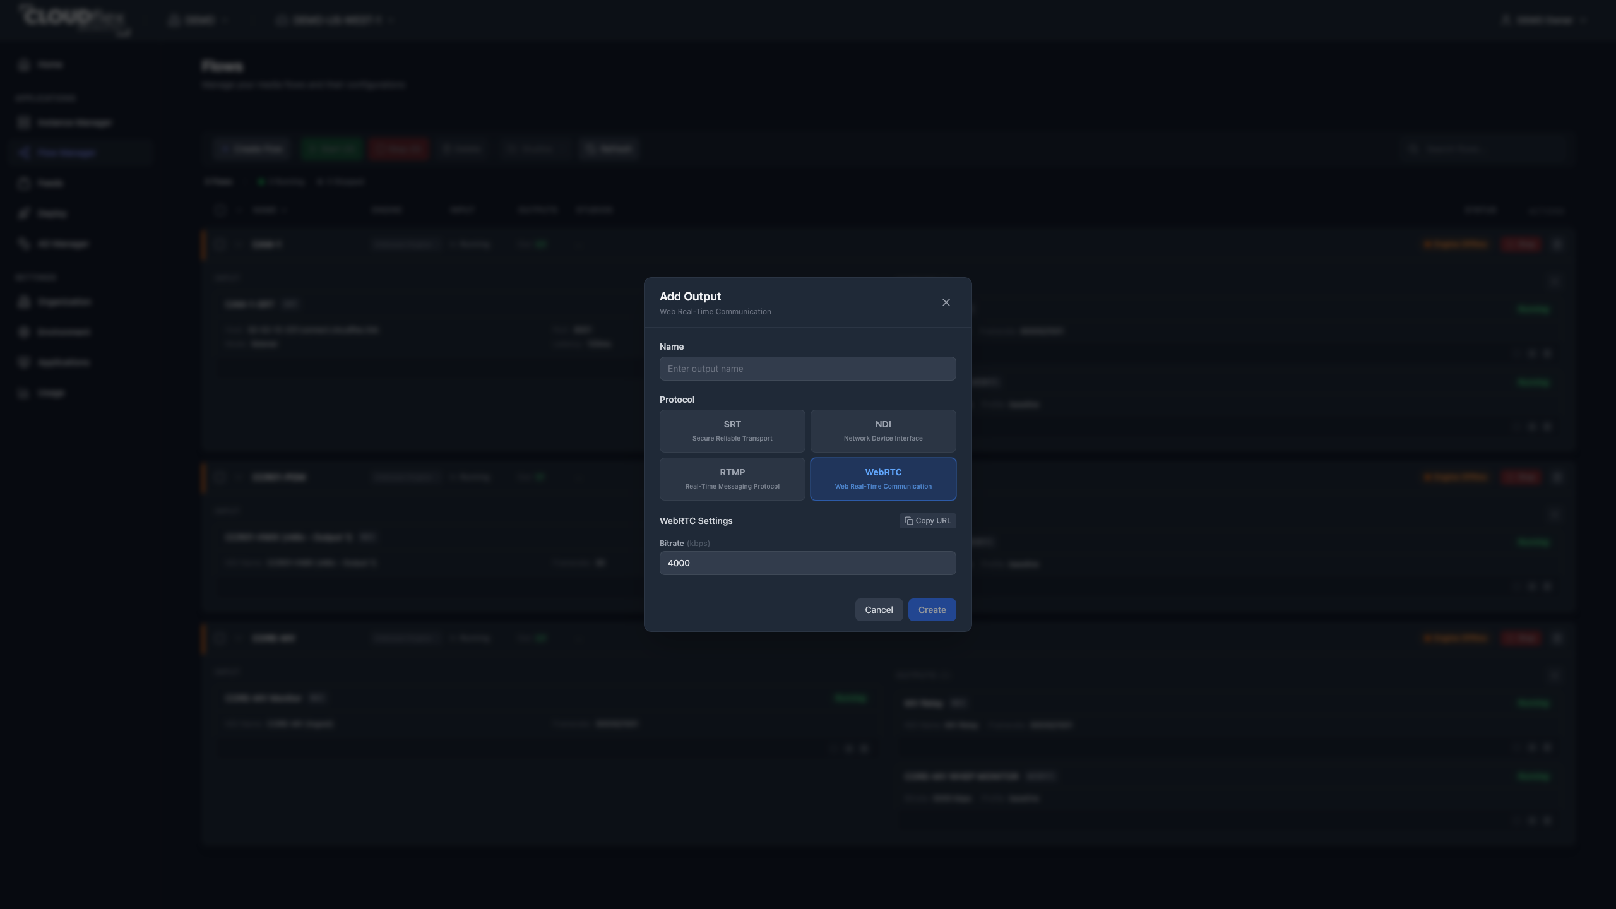This screenshot has width=1616, height=909.
Task: Select the NDI protocol option
Action: 883,431
